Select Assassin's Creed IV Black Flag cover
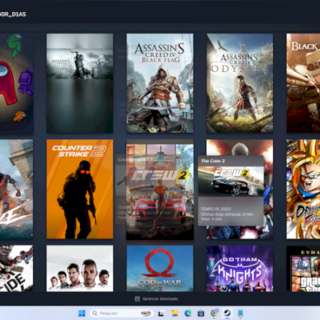The width and height of the screenshot is (320, 320). click(160, 83)
